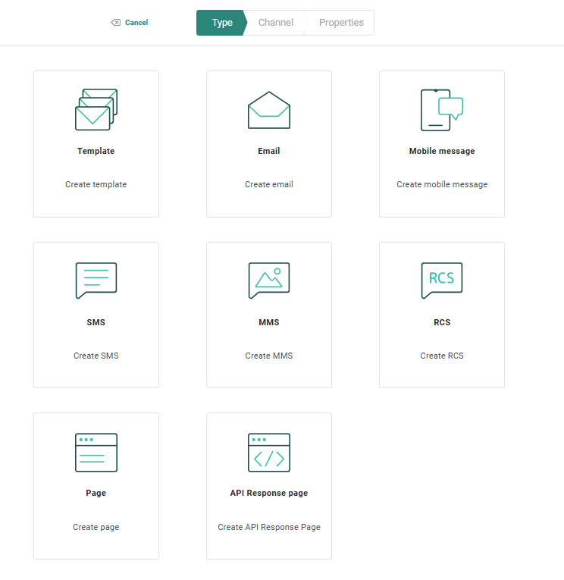564x580 pixels.
Task: Choose the SMS speech bubble icon
Action: coord(96,281)
